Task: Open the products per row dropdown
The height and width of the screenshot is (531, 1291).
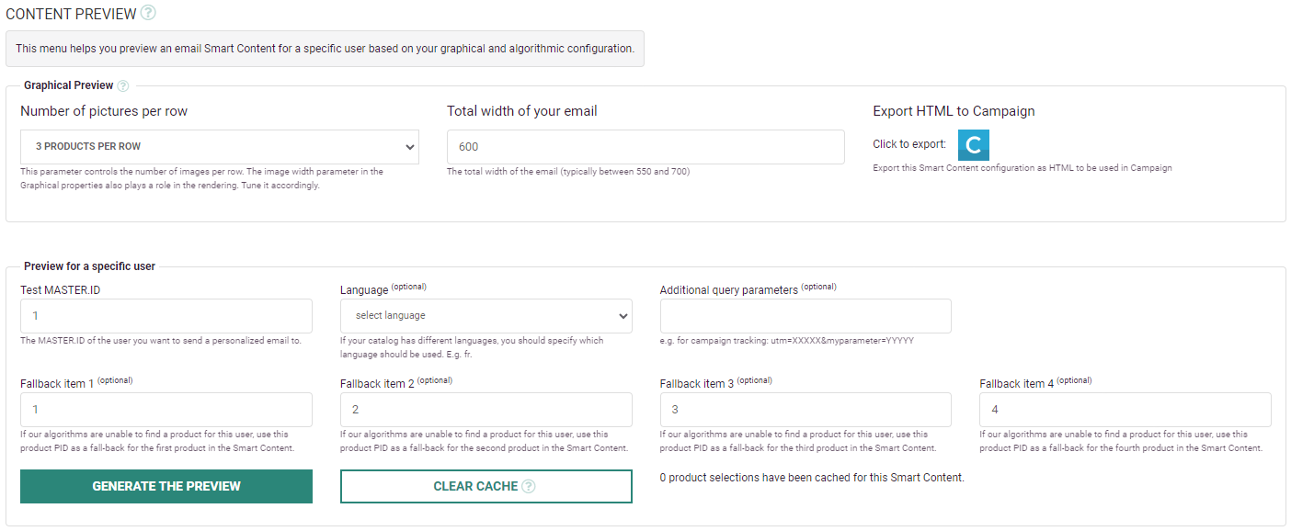Action: [x=219, y=147]
